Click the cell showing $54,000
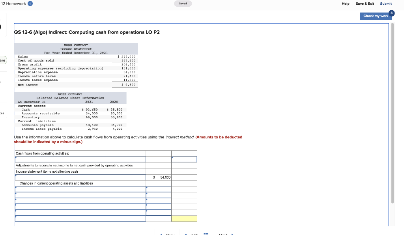Screen dimensions: 404x235 pyautogui.click(x=159, y=177)
